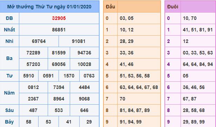Click the 'Năm' row label
The width and height of the screenshot is (216, 127).
click(9, 93)
